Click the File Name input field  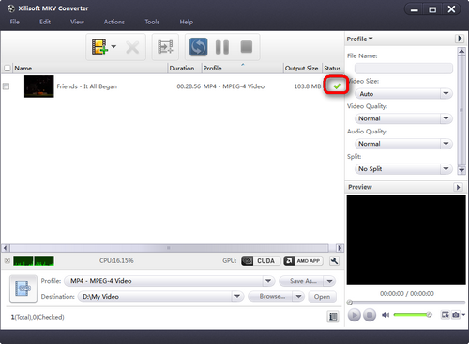(x=403, y=69)
